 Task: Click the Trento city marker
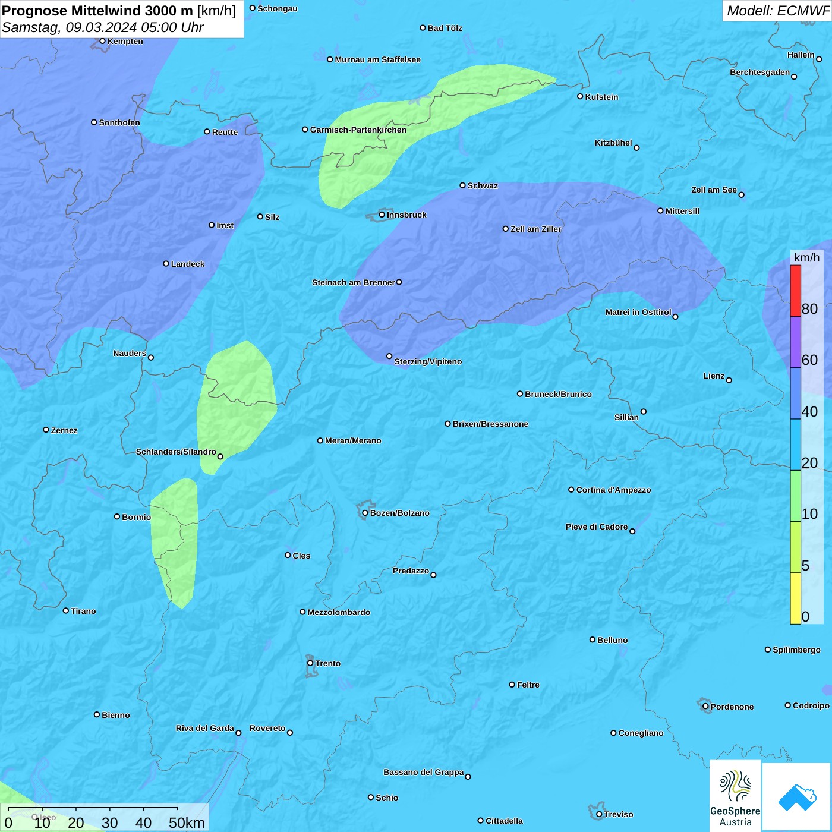[x=310, y=663]
